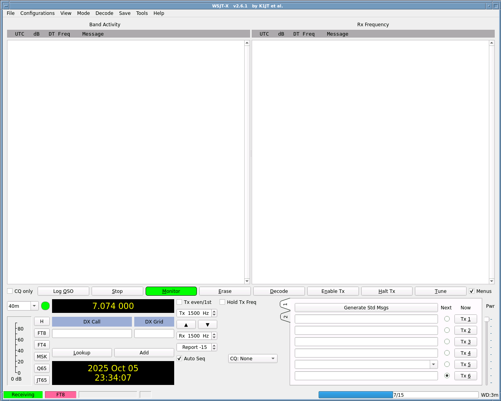Screen dimensions: 501x401
Task: Switch to FT8 mode
Action: (x=41, y=333)
